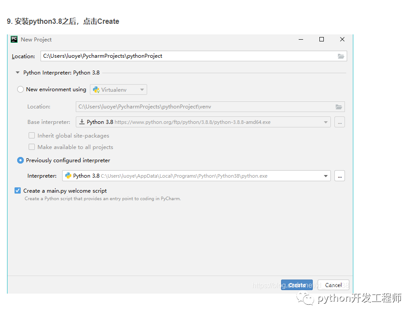
Task: Minimize the New Project window
Action: click(301, 39)
